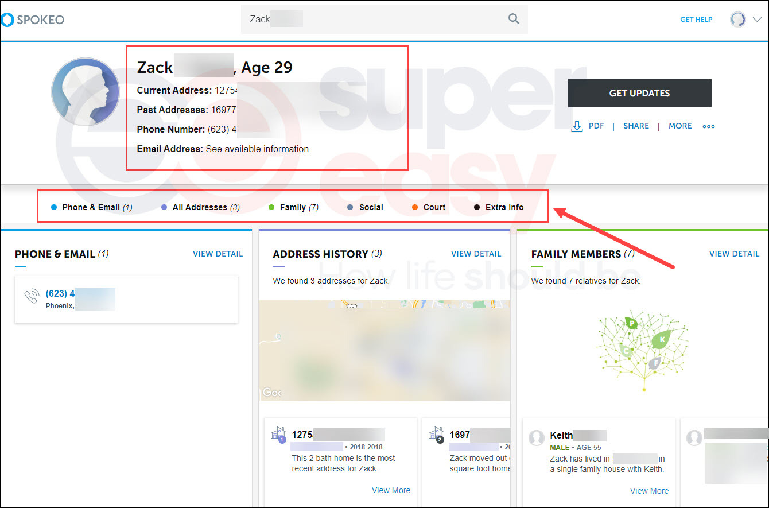View detail for Address History
This screenshot has height=508, width=769.
click(476, 254)
